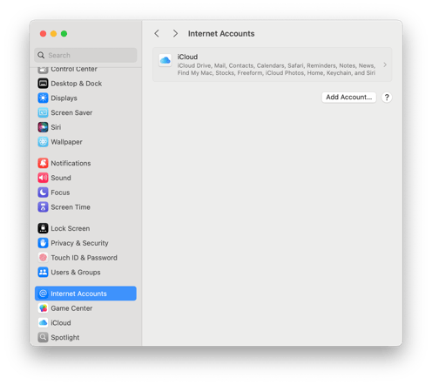Open the Sound speaker icon
The image size is (432, 385).
click(x=43, y=178)
